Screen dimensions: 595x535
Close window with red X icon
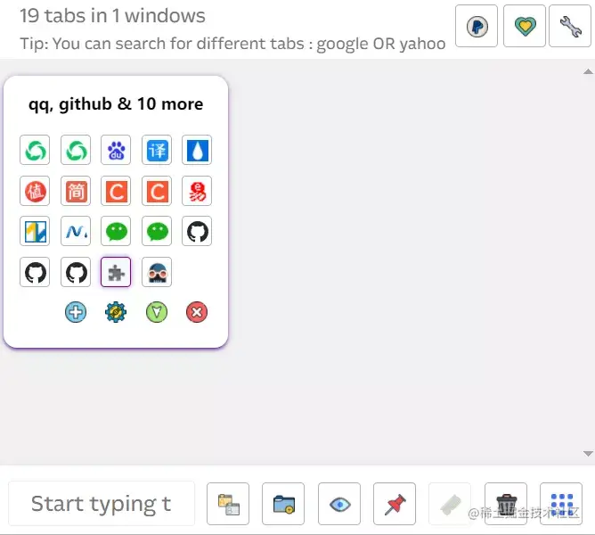pyautogui.click(x=197, y=312)
